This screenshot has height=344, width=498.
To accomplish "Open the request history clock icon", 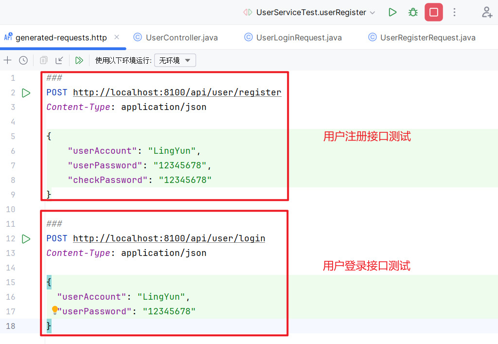I will coord(23,60).
